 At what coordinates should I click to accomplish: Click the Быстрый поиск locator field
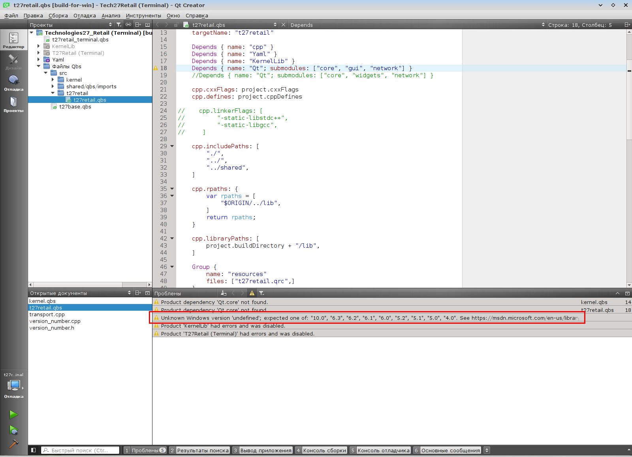81,450
